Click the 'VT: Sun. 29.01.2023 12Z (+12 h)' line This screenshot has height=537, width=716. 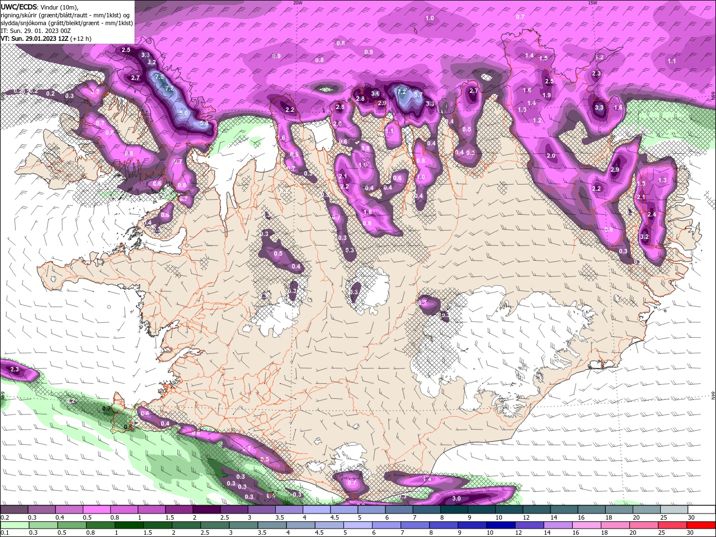tap(46, 39)
